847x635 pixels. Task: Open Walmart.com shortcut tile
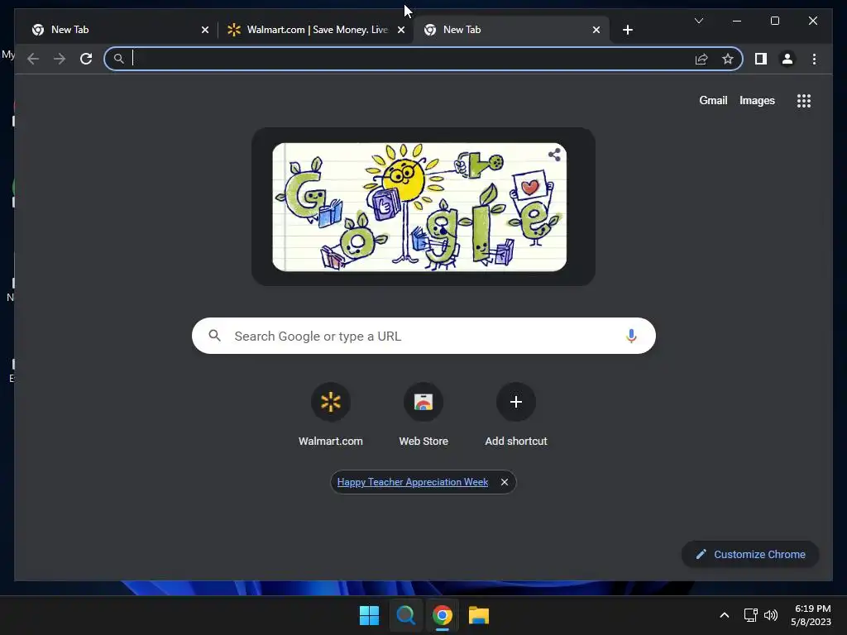pyautogui.click(x=331, y=415)
